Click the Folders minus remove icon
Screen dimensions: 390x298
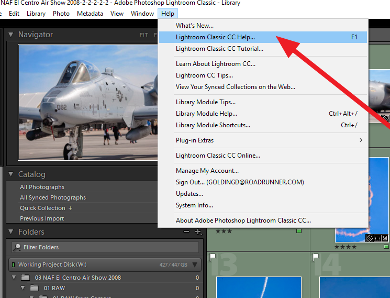(x=186, y=232)
